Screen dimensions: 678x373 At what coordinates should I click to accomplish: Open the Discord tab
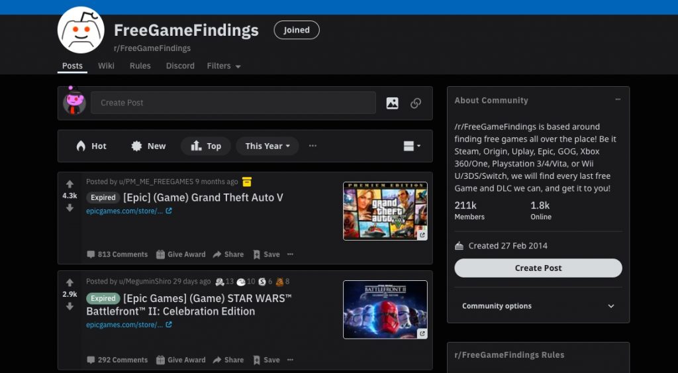pyautogui.click(x=180, y=66)
